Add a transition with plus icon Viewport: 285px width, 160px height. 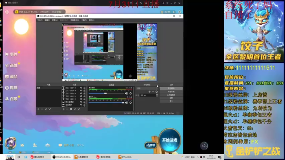tap(149, 92)
